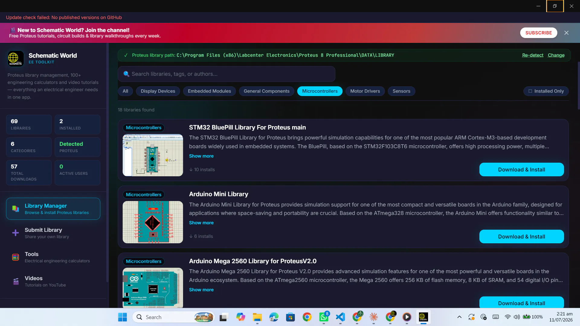Open the media player icon in taskbar

[x=407, y=317]
